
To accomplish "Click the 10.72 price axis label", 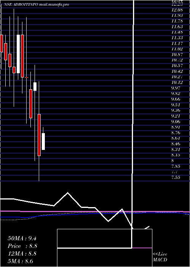I will [177, 60].
